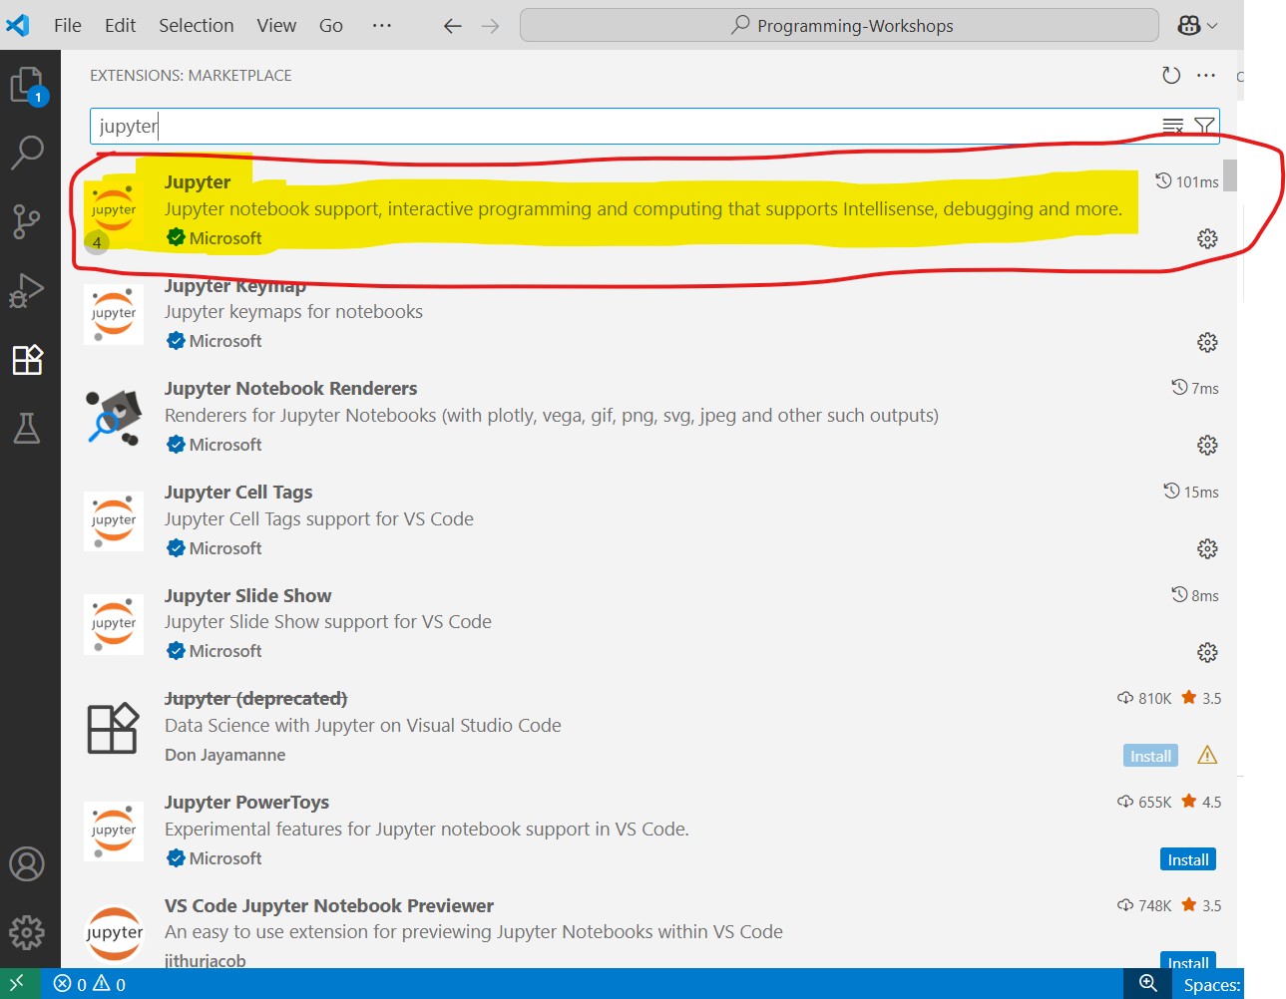This screenshot has height=999, width=1286.
Task: Refresh the extensions marketplace list
Action: click(1171, 75)
